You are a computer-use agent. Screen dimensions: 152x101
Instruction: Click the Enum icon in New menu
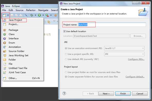click(5, 43)
